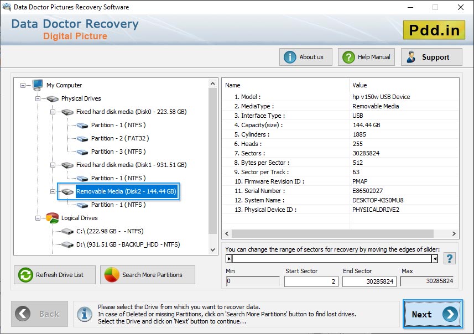Click the Removable Media Disk2 drive icon
This screenshot has width=474, height=334.
click(x=67, y=192)
